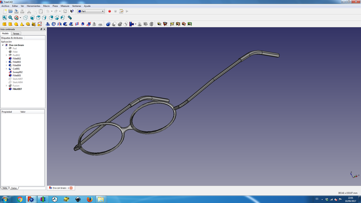Screen dimensions: 361x203
Task: Expand the Fusion tree item
Action: (x=6, y=86)
